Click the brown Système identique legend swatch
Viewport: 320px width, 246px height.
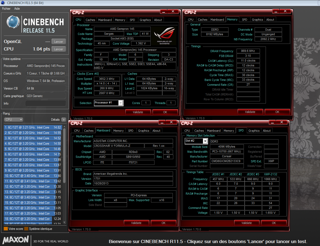[x=26, y=229]
